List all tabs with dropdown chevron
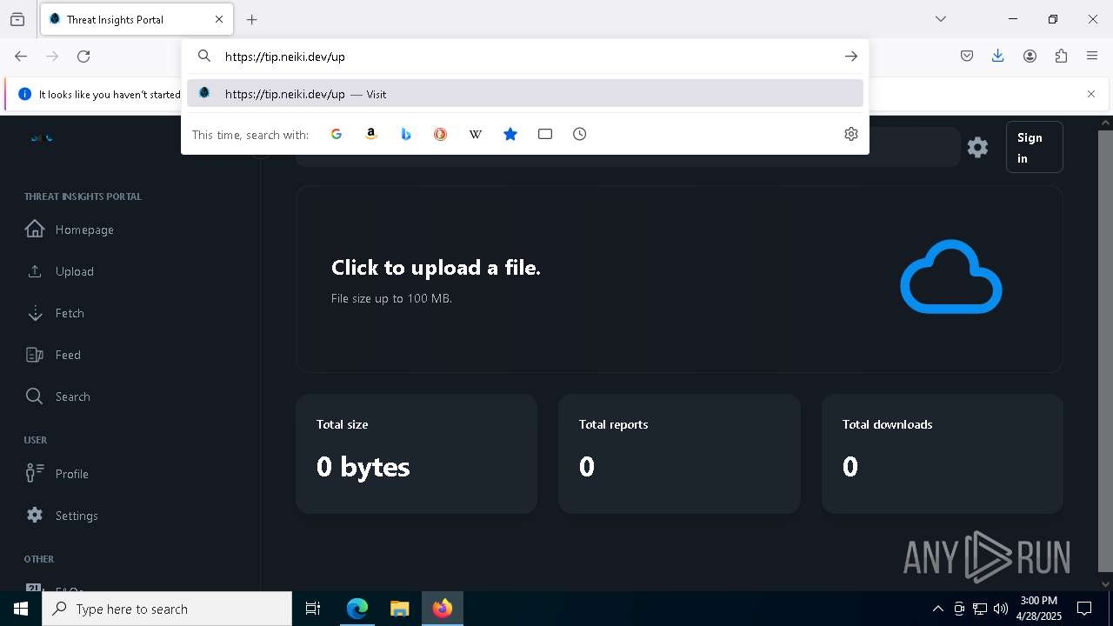Screen dimensions: 1113x626 (x=941, y=19)
